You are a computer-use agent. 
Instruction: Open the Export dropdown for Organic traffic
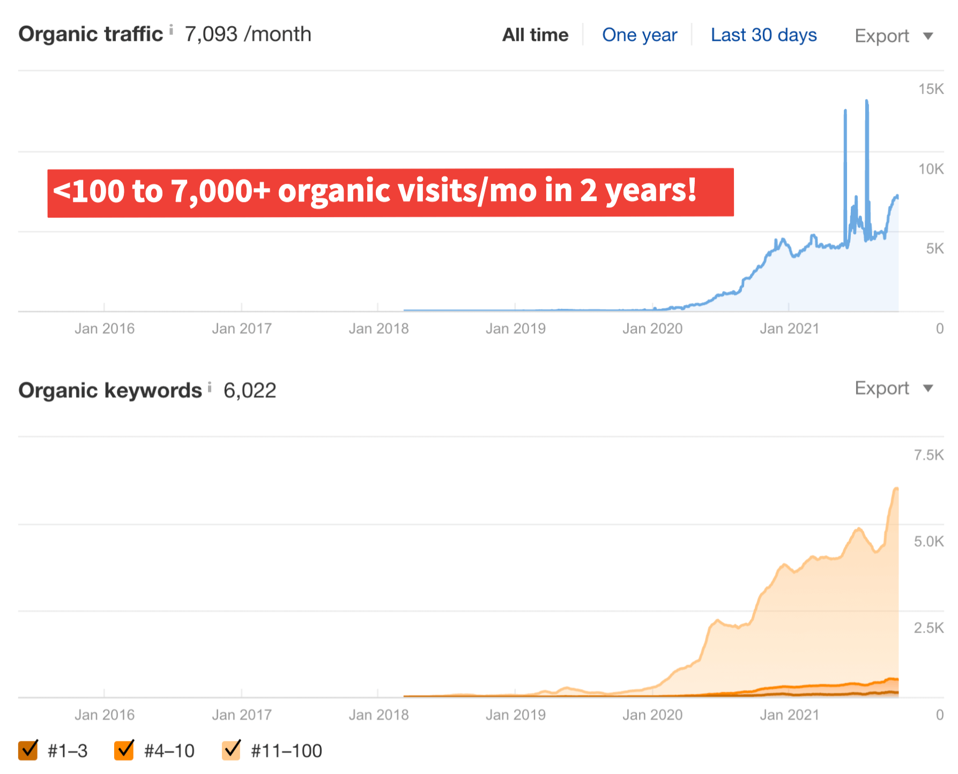(893, 36)
